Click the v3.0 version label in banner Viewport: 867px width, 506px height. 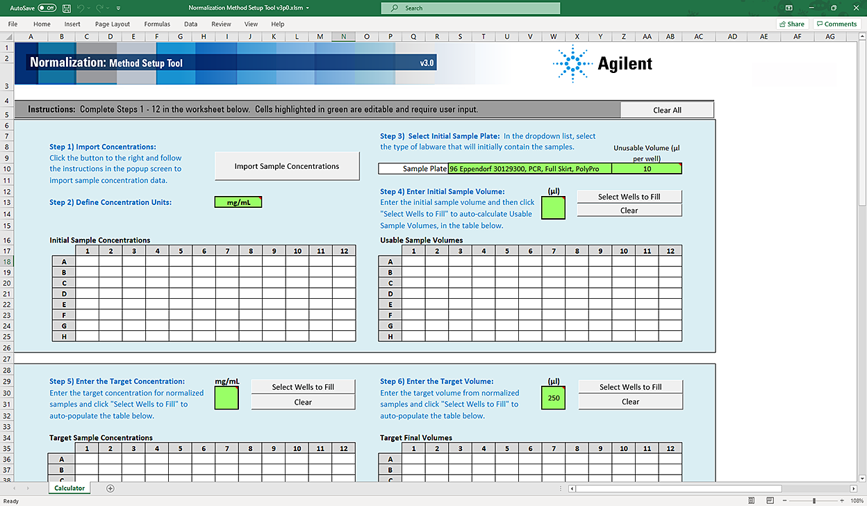click(x=427, y=63)
